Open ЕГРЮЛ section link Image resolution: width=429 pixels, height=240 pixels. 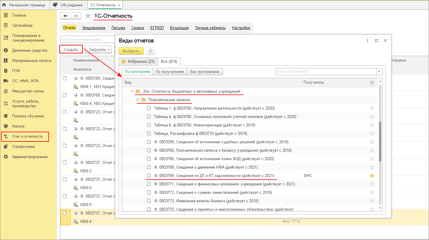[157, 28]
